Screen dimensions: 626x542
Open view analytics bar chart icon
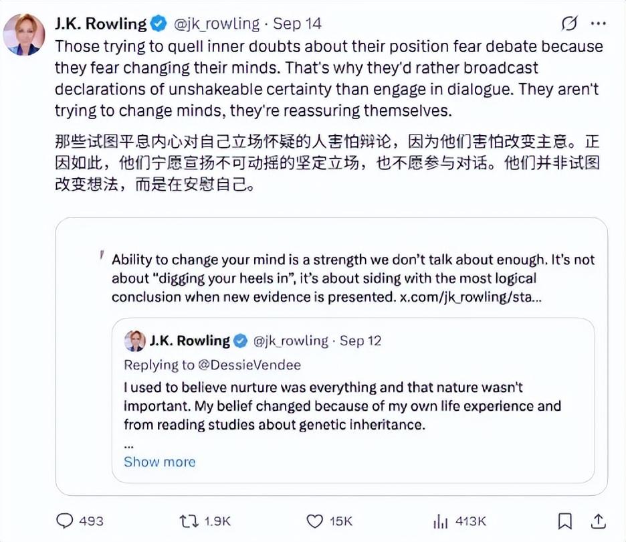click(440, 521)
